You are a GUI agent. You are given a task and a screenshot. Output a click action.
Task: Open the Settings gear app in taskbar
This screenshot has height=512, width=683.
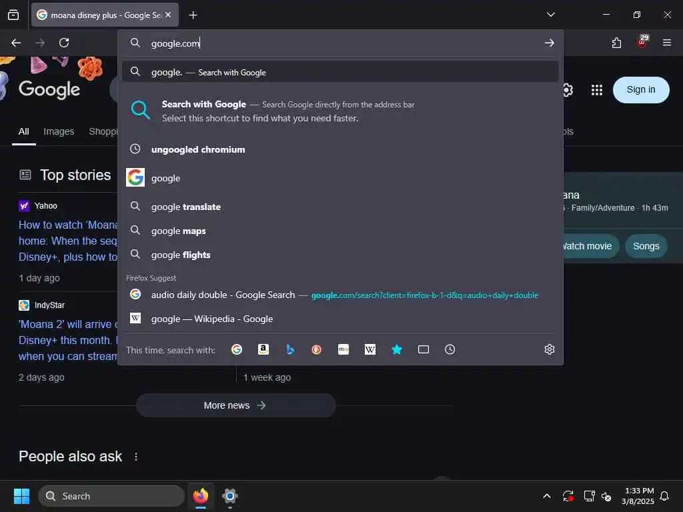[x=229, y=496]
